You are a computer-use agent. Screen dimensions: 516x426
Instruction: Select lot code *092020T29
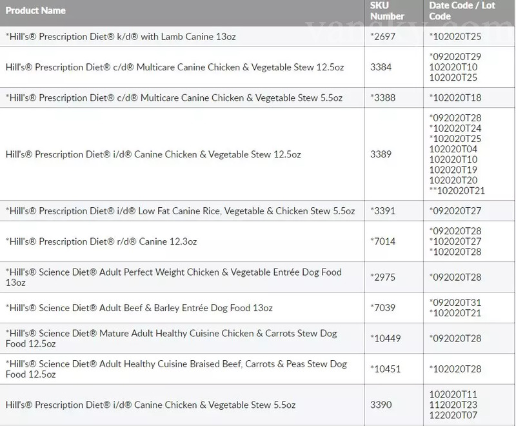pos(455,57)
